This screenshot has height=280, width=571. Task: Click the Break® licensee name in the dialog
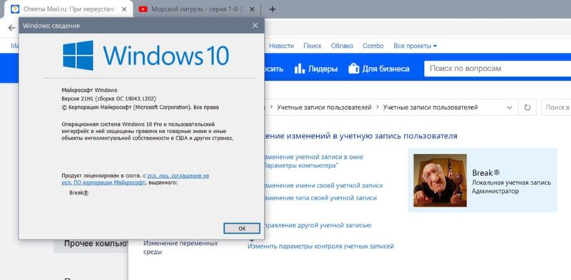coord(79,193)
